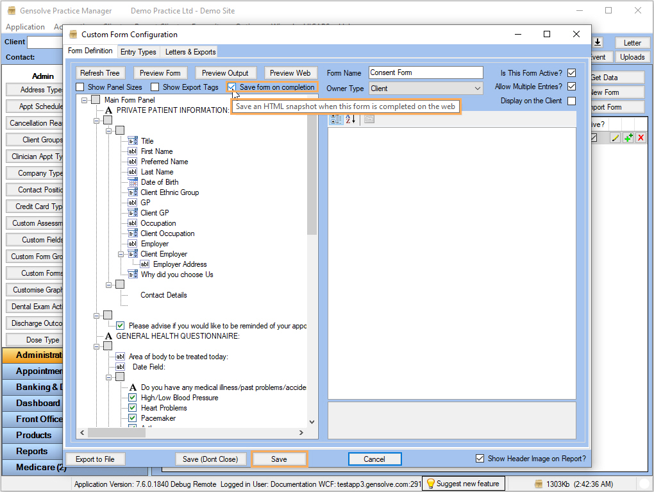
Task: Click the download arrow icon beside Letter button
Action: [598, 42]
